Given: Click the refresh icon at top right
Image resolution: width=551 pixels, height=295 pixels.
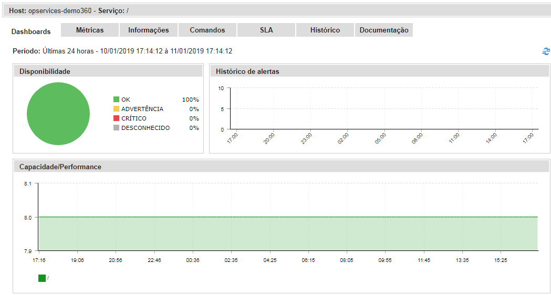Looking at the screenshot, I should [x=546, y=51].
